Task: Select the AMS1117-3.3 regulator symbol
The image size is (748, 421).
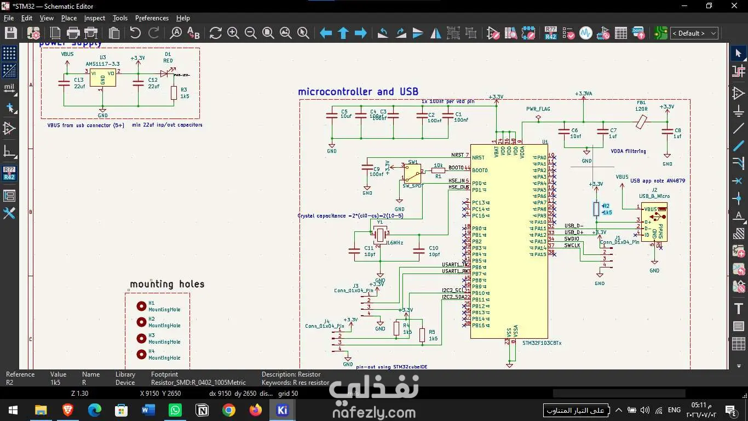Action: 102,78
